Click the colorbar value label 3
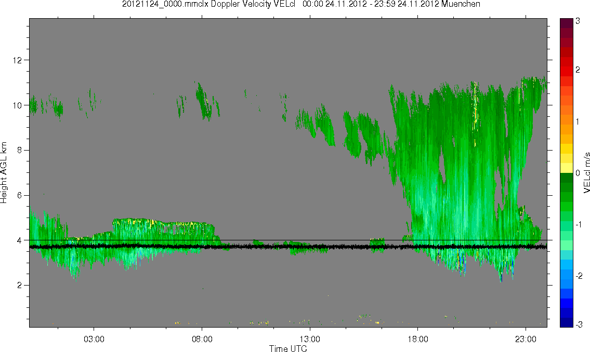 tap(578, 21)
